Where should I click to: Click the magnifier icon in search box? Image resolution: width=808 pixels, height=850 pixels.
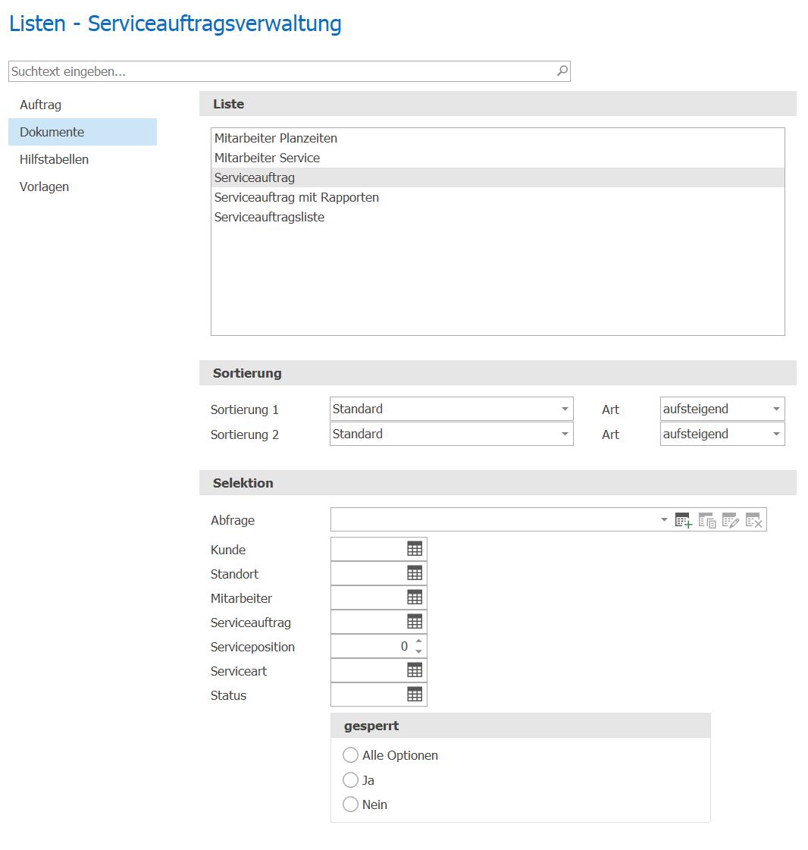tap(562, 71)
